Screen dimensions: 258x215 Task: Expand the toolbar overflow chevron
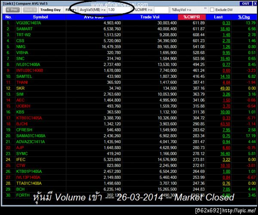pyautogui.click(x=205, y=8)
